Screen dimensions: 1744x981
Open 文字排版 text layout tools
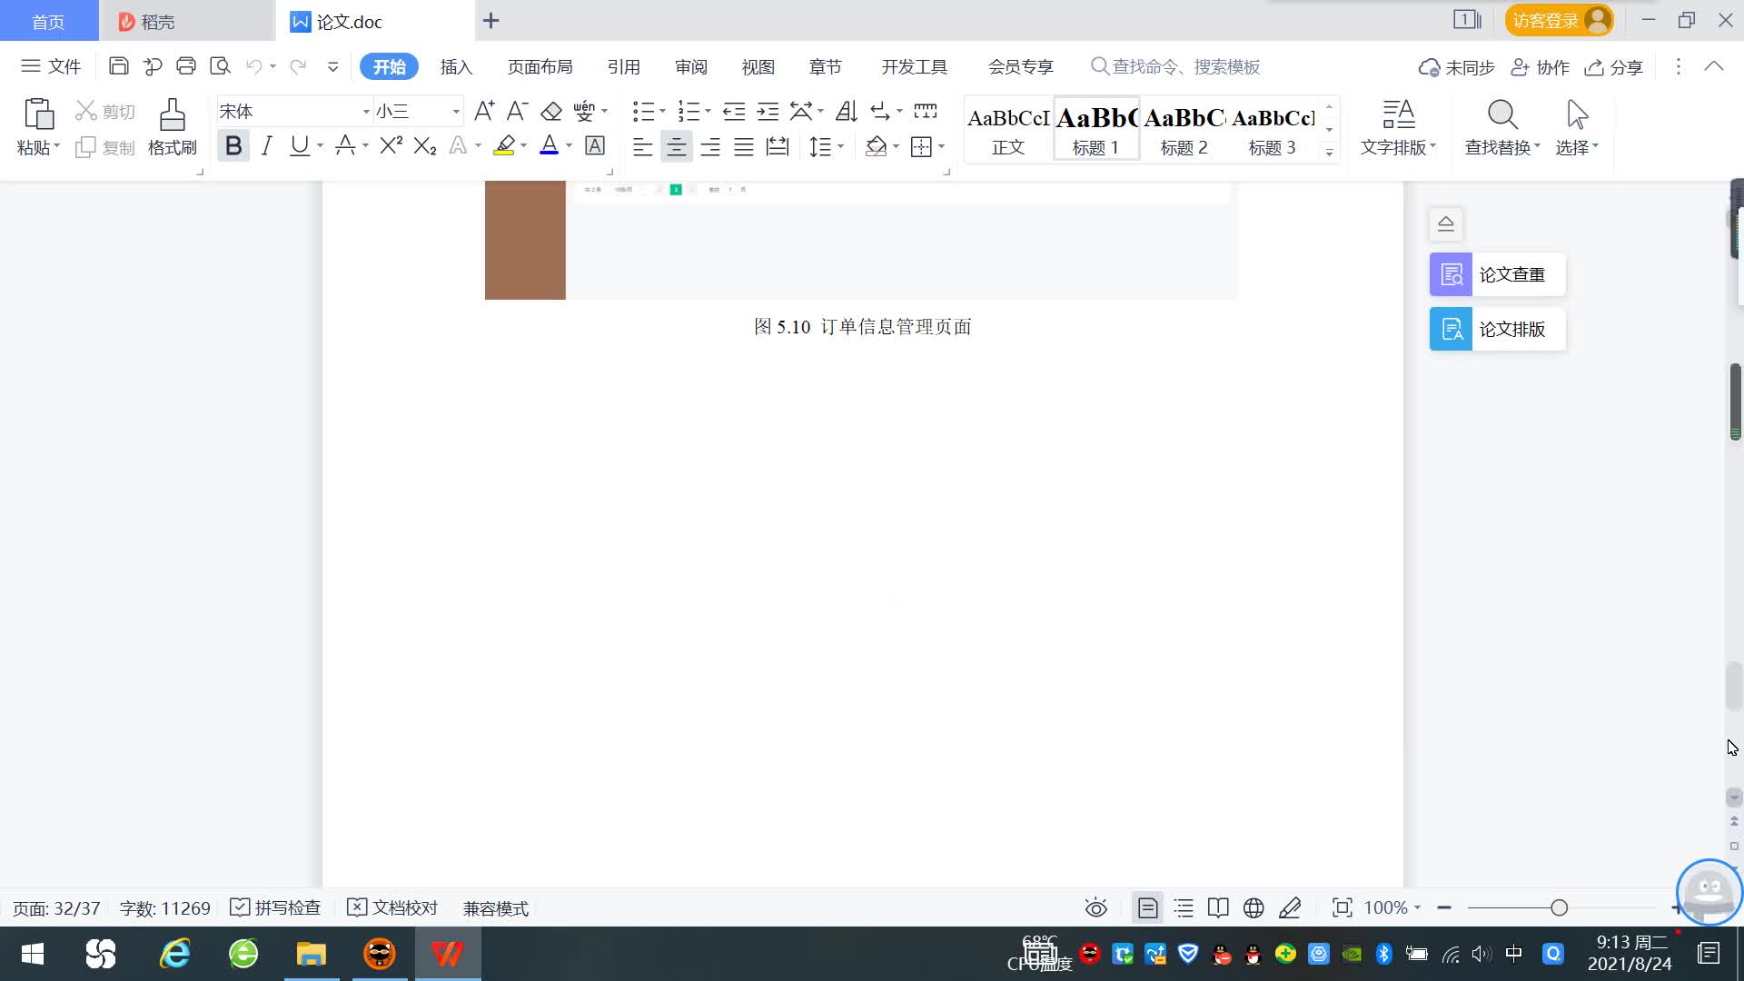coord(1398,127)
